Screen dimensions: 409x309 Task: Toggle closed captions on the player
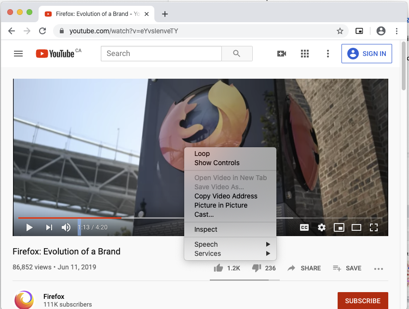(x=304, y=227)
